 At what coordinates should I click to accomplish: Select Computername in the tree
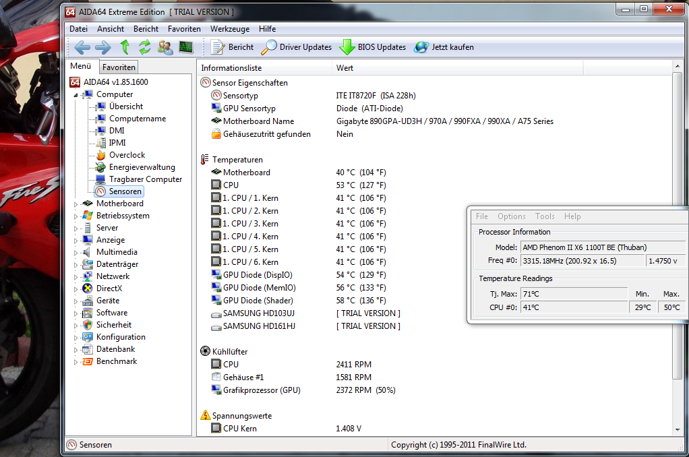[137, 119]
